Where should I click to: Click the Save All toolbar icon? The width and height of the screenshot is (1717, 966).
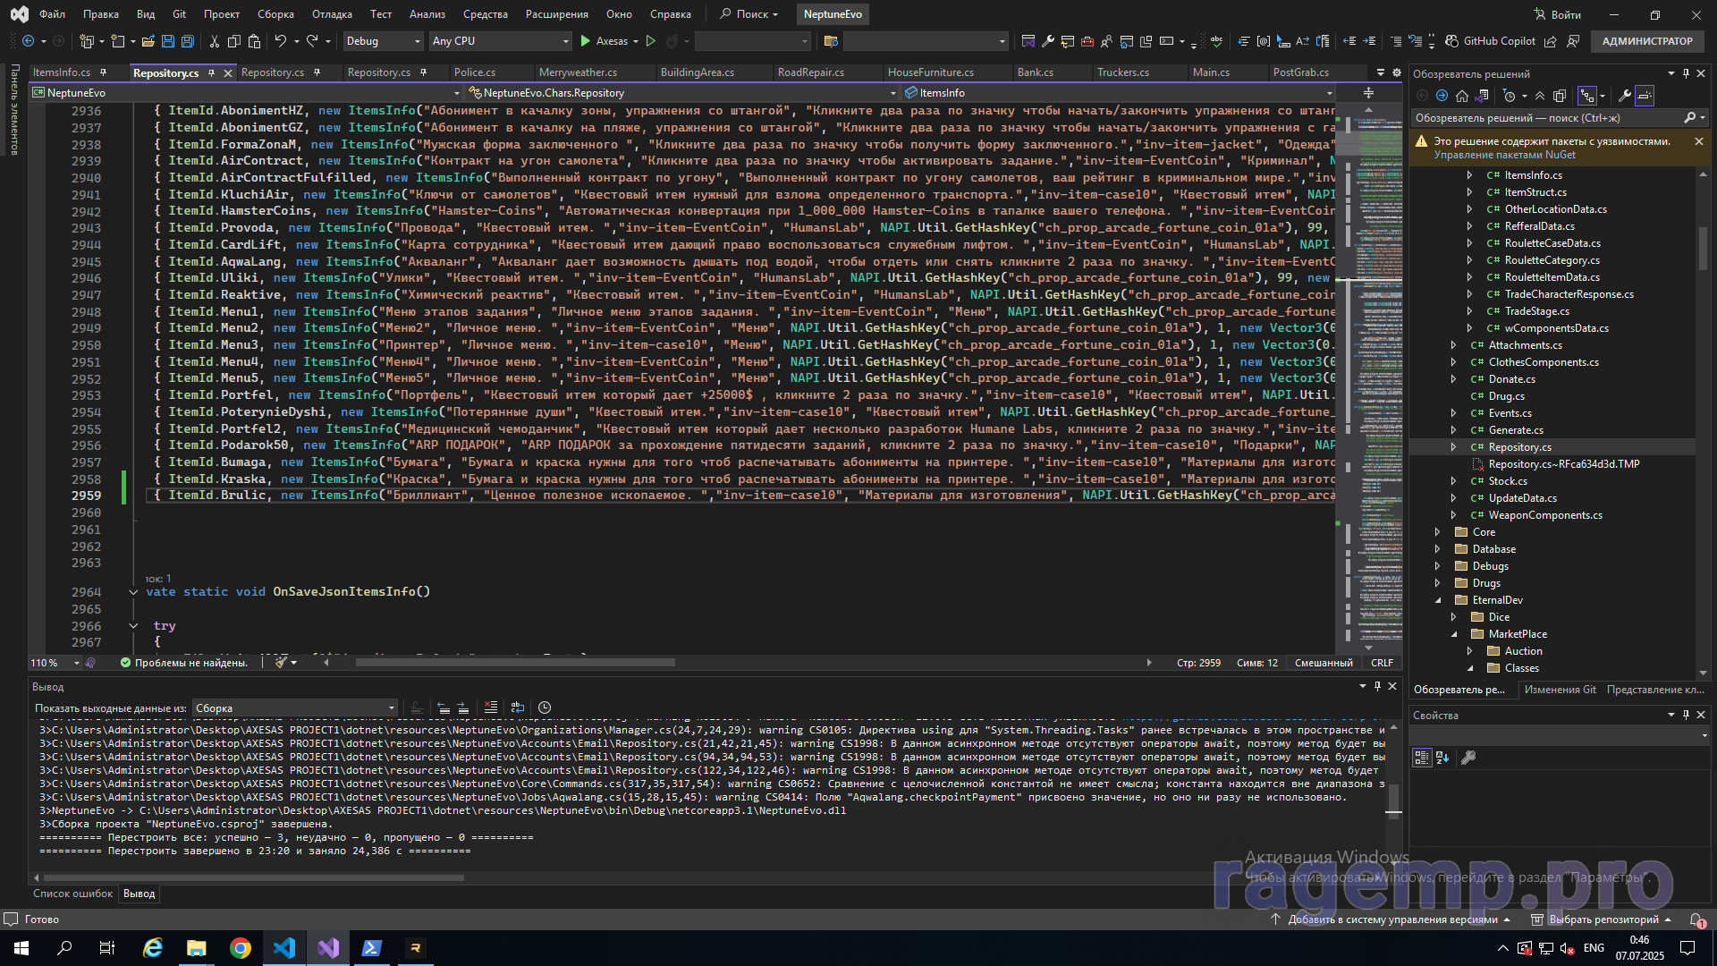[188, 41]
